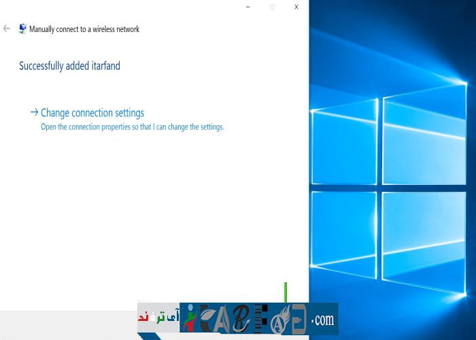Screen dimensions: 476x340
Task: Click the Persian text in the watermark
Action: tap(158, 318)
